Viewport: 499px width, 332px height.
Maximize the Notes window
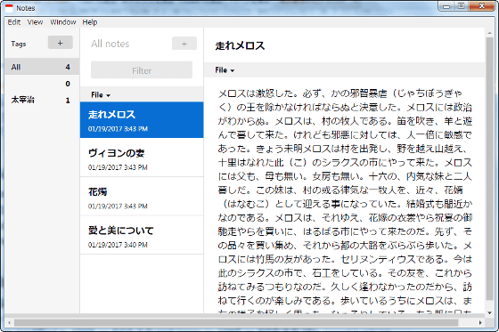[462, 6]
